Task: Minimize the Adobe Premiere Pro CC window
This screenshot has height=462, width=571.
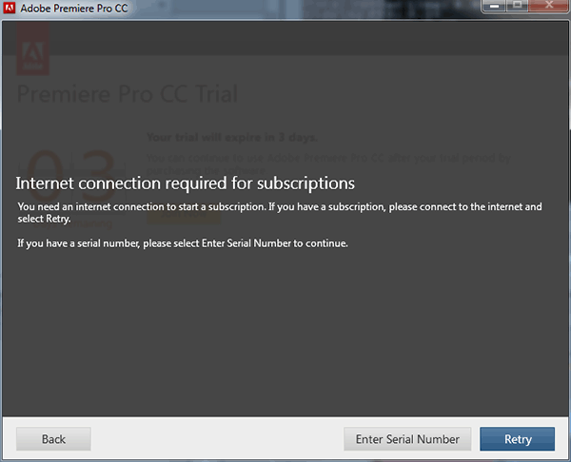Action: 493,6
